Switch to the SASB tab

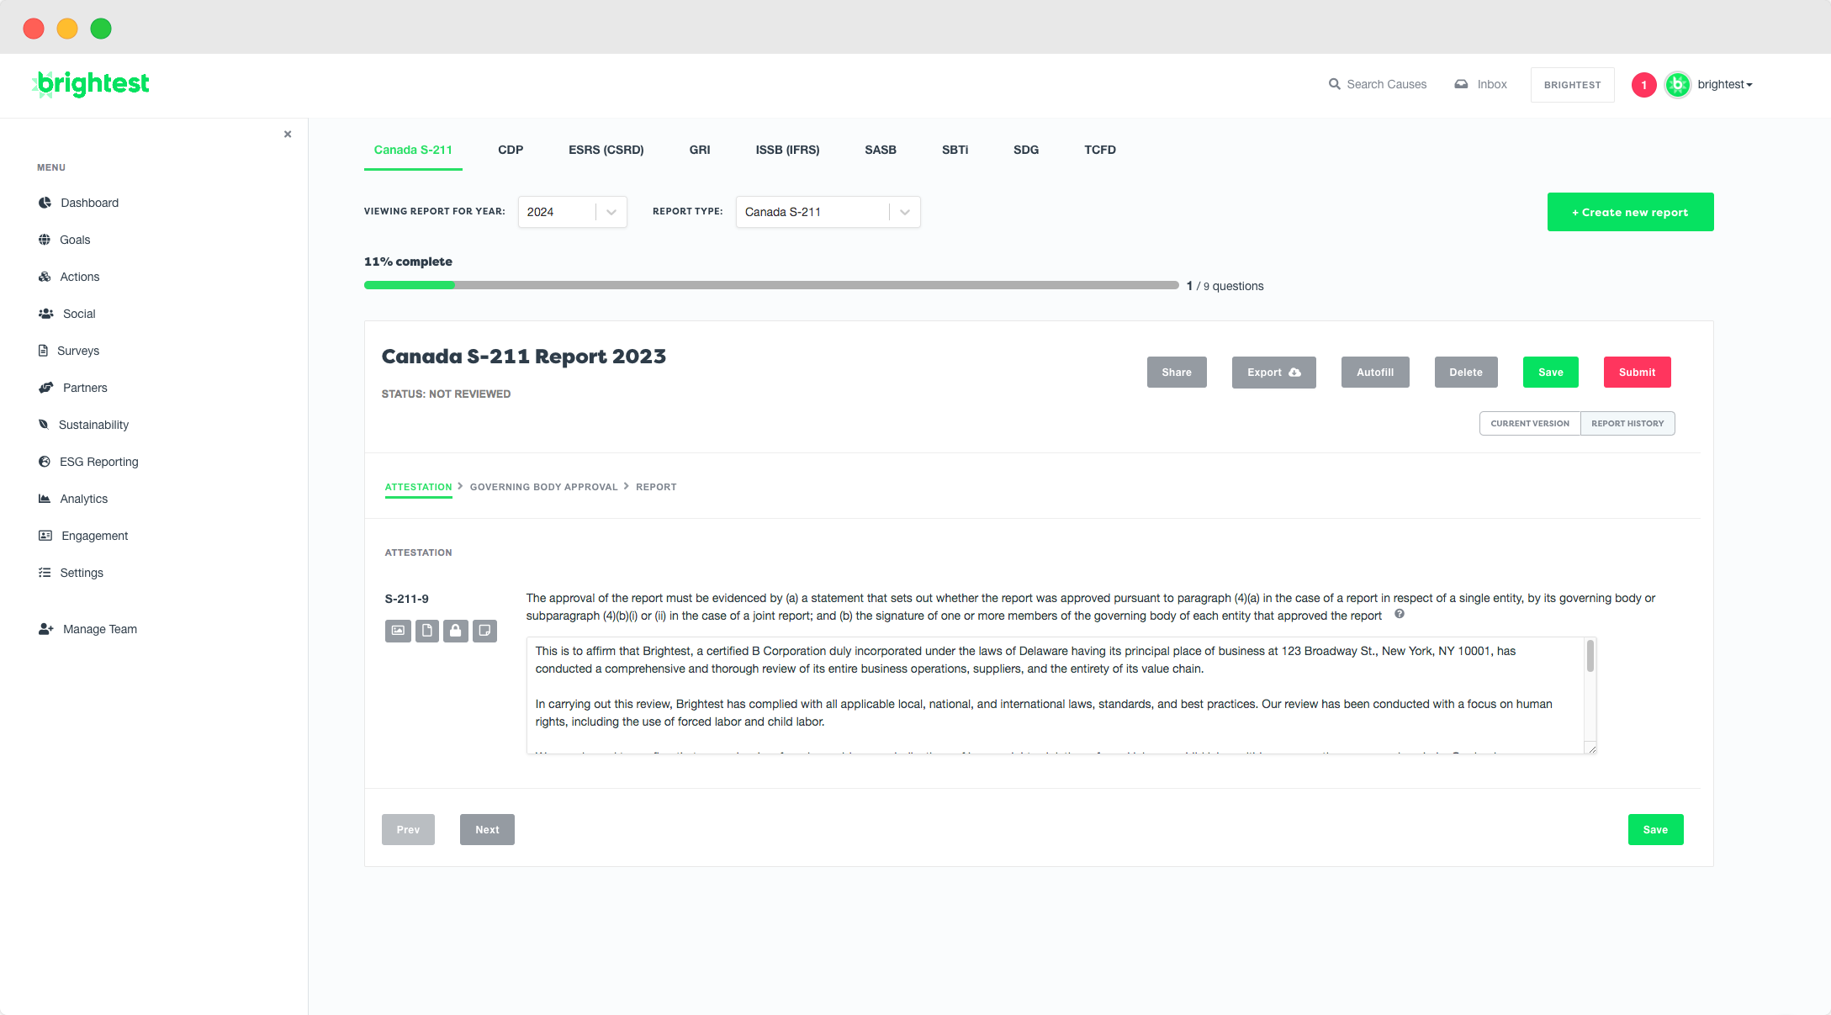tap(881, 150)
